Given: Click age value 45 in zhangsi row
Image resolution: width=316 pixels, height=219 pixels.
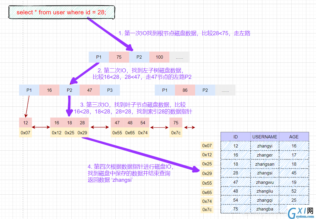Looking at the screenshot, I should (294, 173).
